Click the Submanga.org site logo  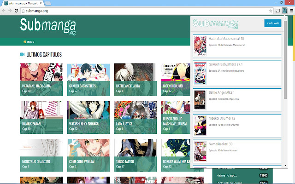point(48,26)
